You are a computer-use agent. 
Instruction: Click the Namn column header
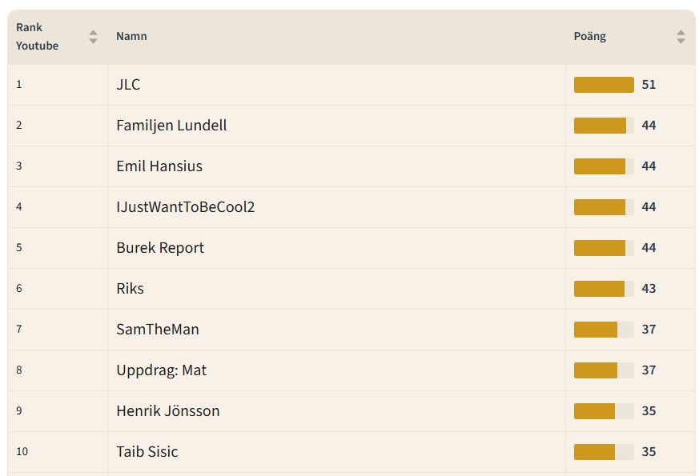pos(131,36)
